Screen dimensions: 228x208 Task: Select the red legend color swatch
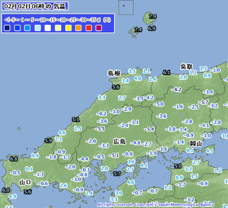(x=89, y=28)
